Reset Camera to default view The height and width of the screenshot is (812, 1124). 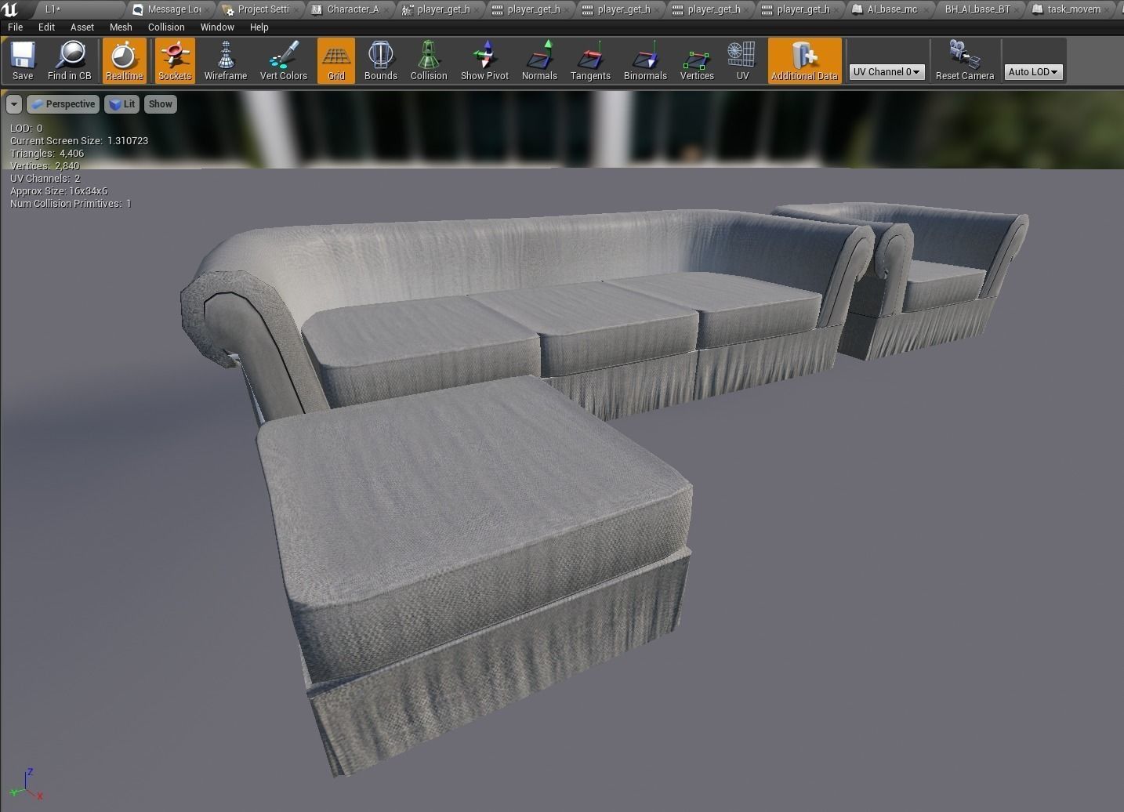click(965, 60)
